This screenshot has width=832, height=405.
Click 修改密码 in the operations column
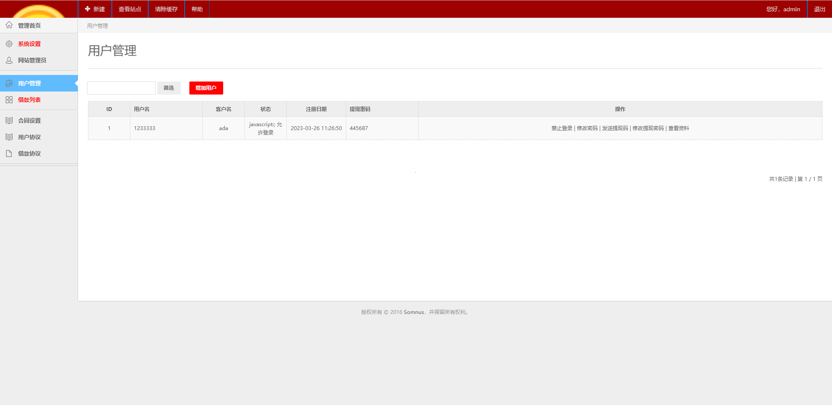click(587, 128)
